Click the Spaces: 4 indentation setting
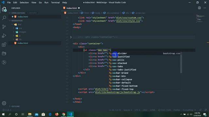The width and height of the screenshot is (209, 117). point(128,110)
